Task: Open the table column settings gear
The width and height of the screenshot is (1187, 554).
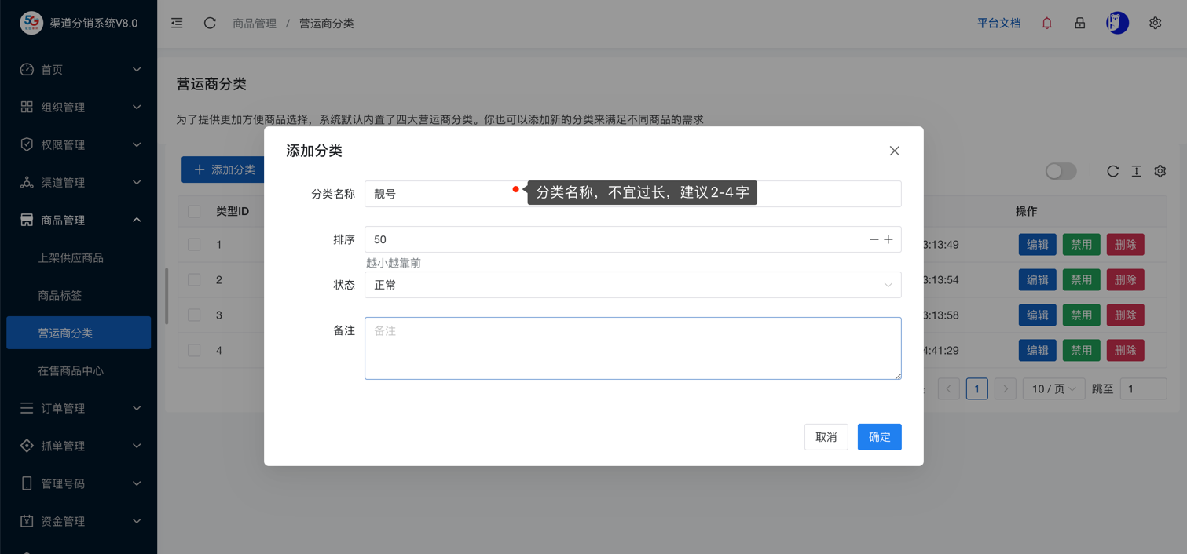Action: (1160, 171)
